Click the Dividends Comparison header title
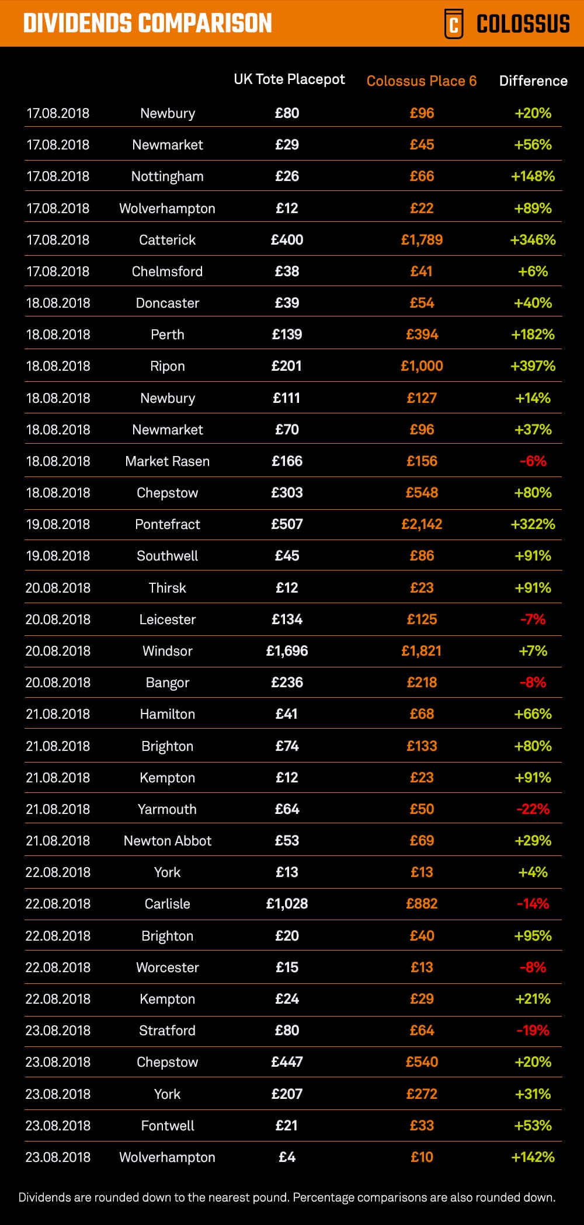584x1225 pixels. 147,23
